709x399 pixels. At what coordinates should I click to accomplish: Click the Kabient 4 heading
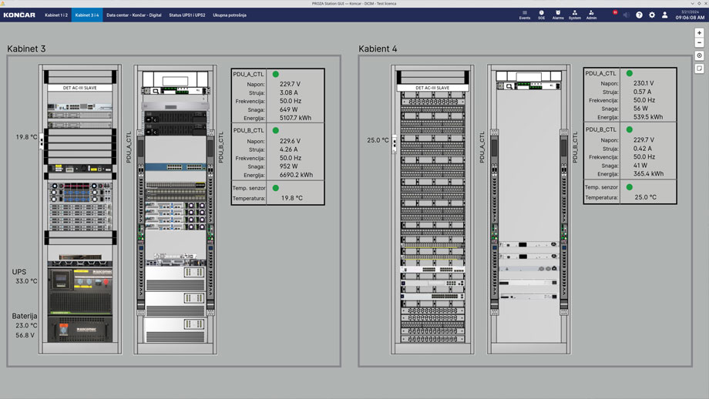click(378, 49)
